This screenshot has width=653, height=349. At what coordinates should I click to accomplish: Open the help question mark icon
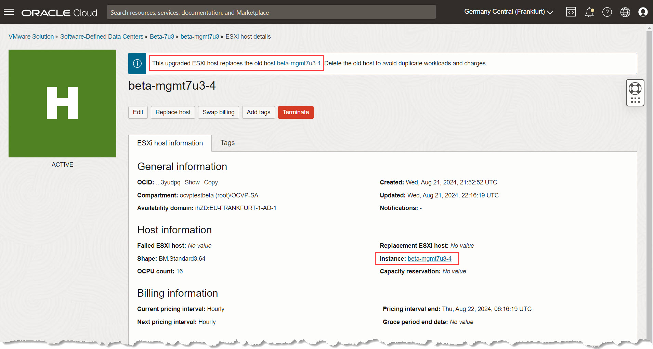[607, 12]
